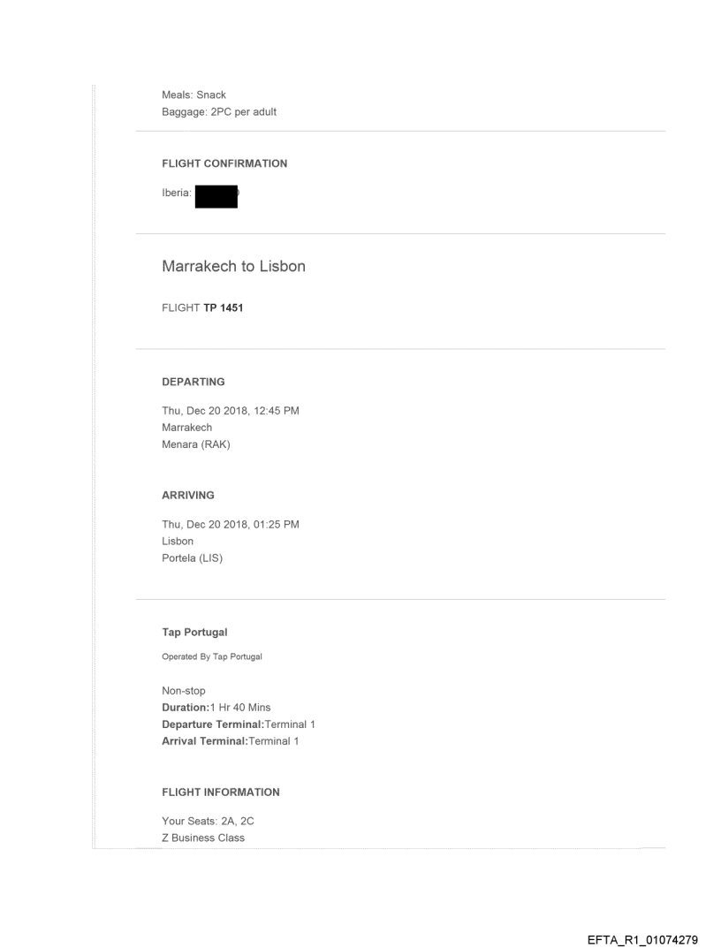Click the FLIGHT INFORMATION heading

coord(221,792)
